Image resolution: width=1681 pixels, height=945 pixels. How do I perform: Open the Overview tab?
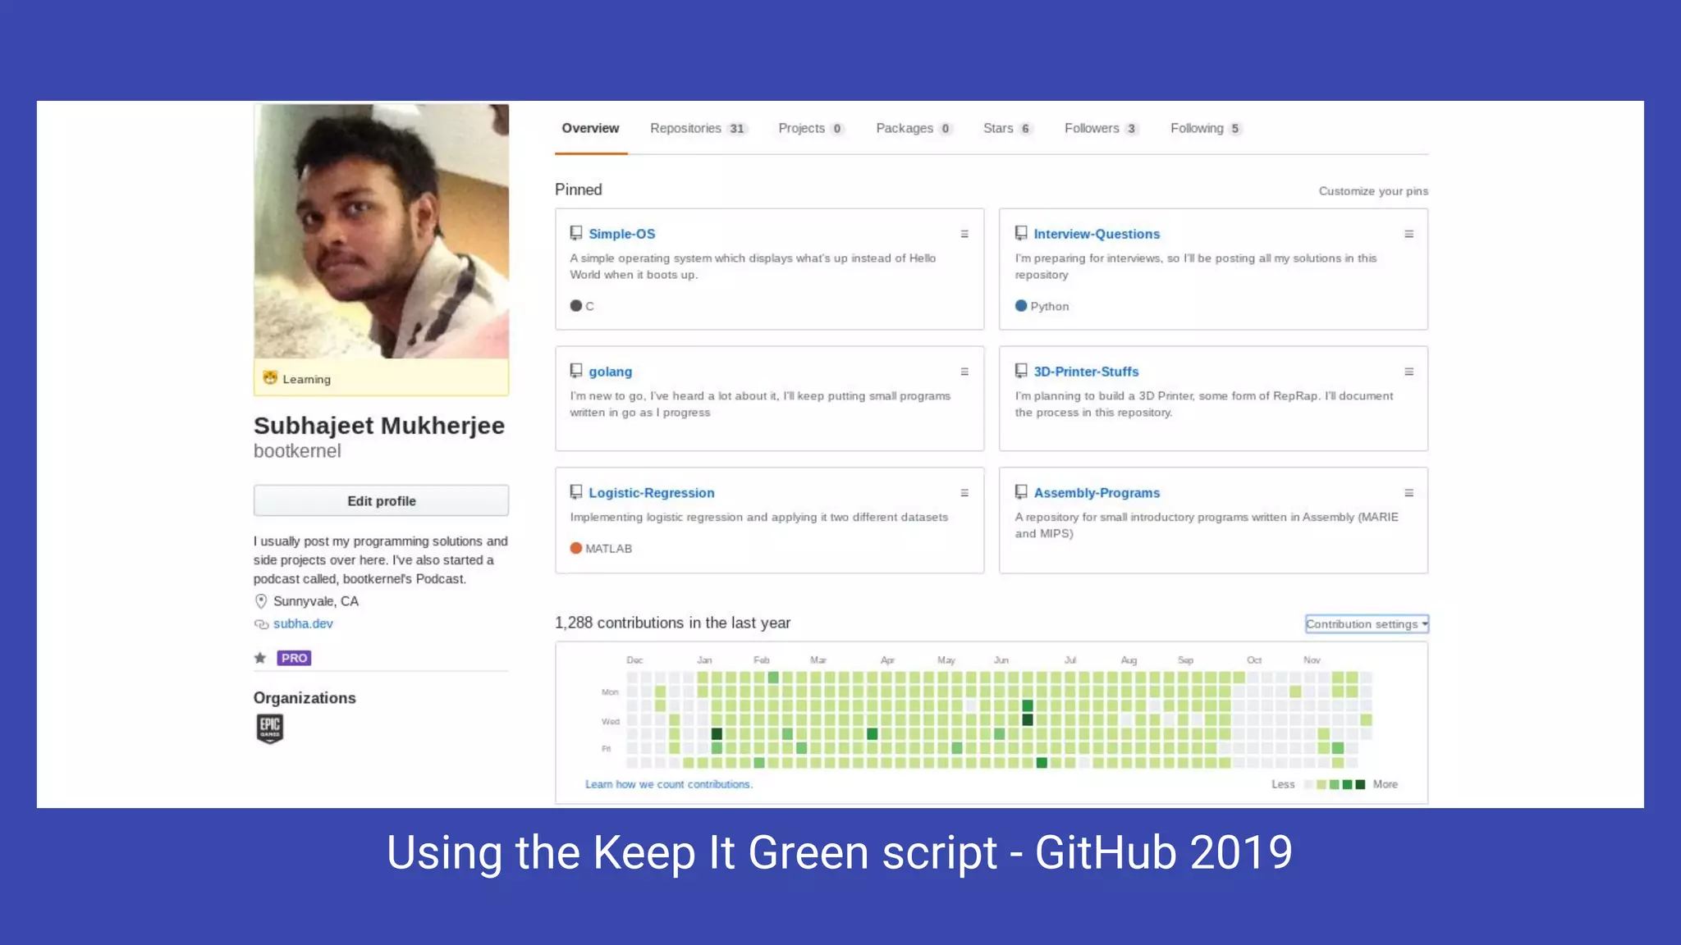[x=590, y=128]
